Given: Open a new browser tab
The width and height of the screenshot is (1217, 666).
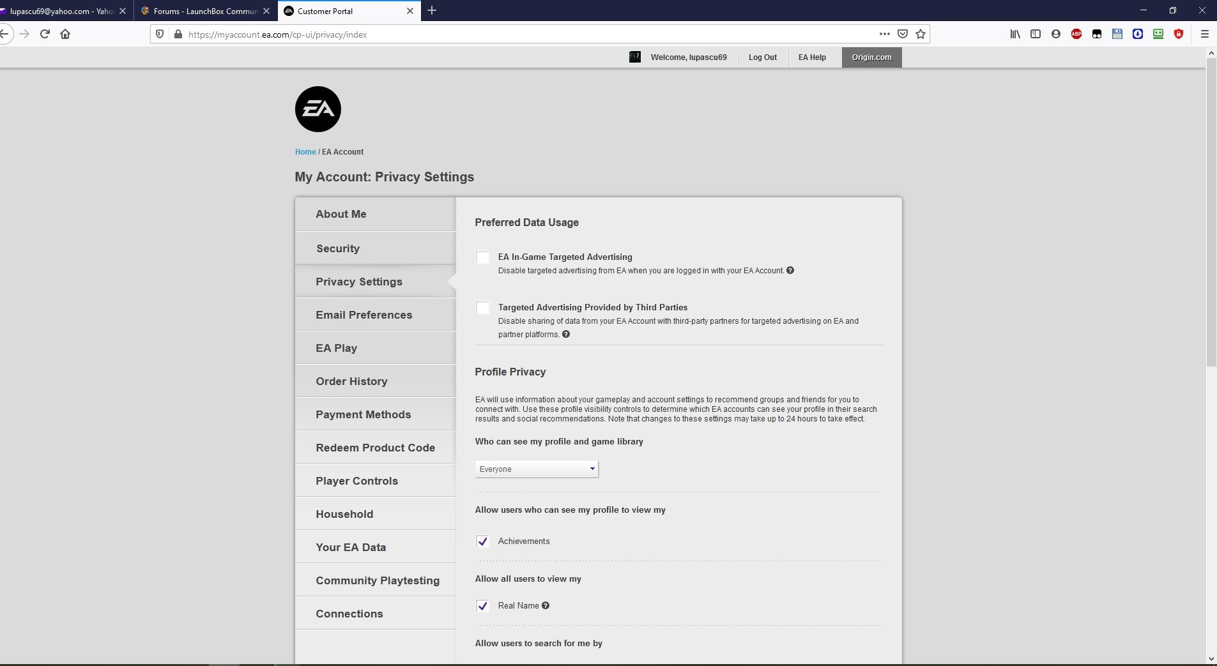Looking at the screenshot, I should click(432, 10).
